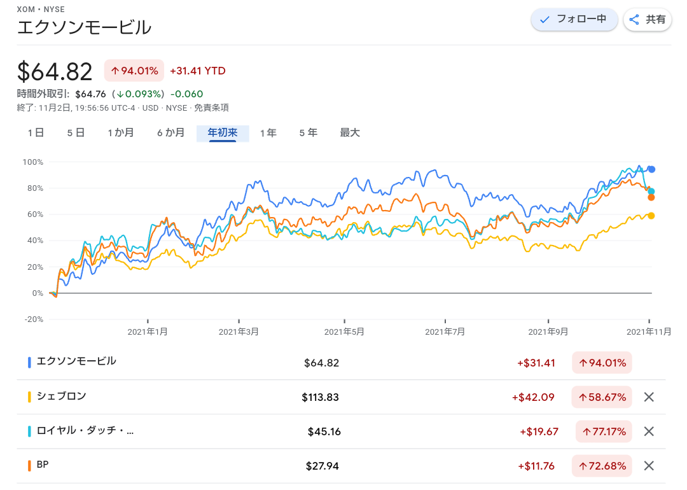Select the 年初来 year-to-date tab

pos(223,133)
